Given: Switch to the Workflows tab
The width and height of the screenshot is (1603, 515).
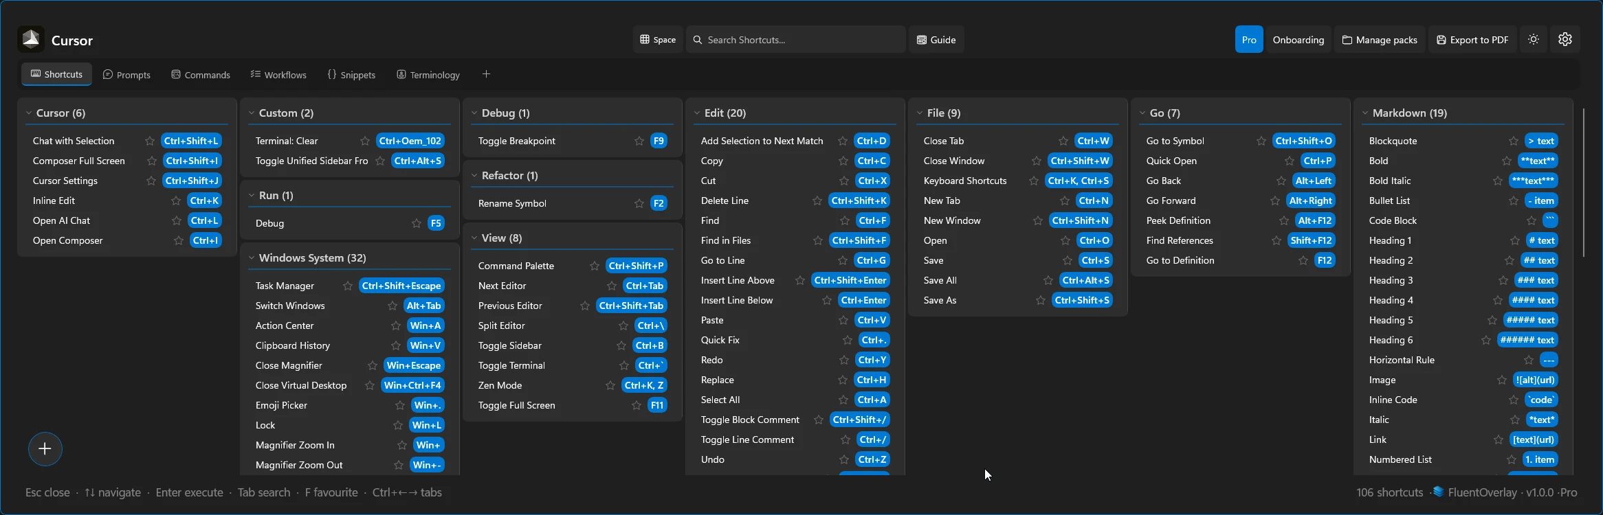Looking at the screenshot, I should tap(278, 75).
